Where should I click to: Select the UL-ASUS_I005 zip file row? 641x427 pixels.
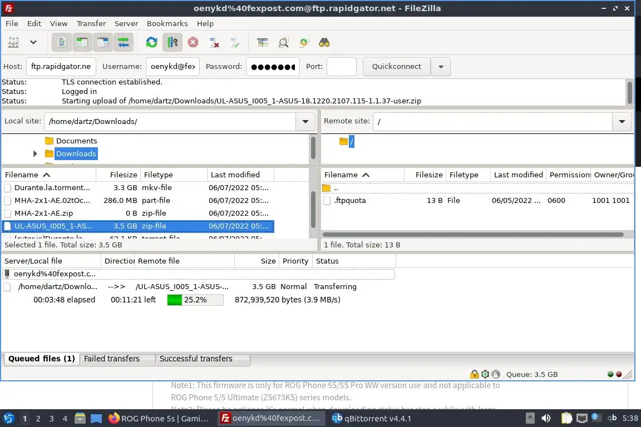138,226
